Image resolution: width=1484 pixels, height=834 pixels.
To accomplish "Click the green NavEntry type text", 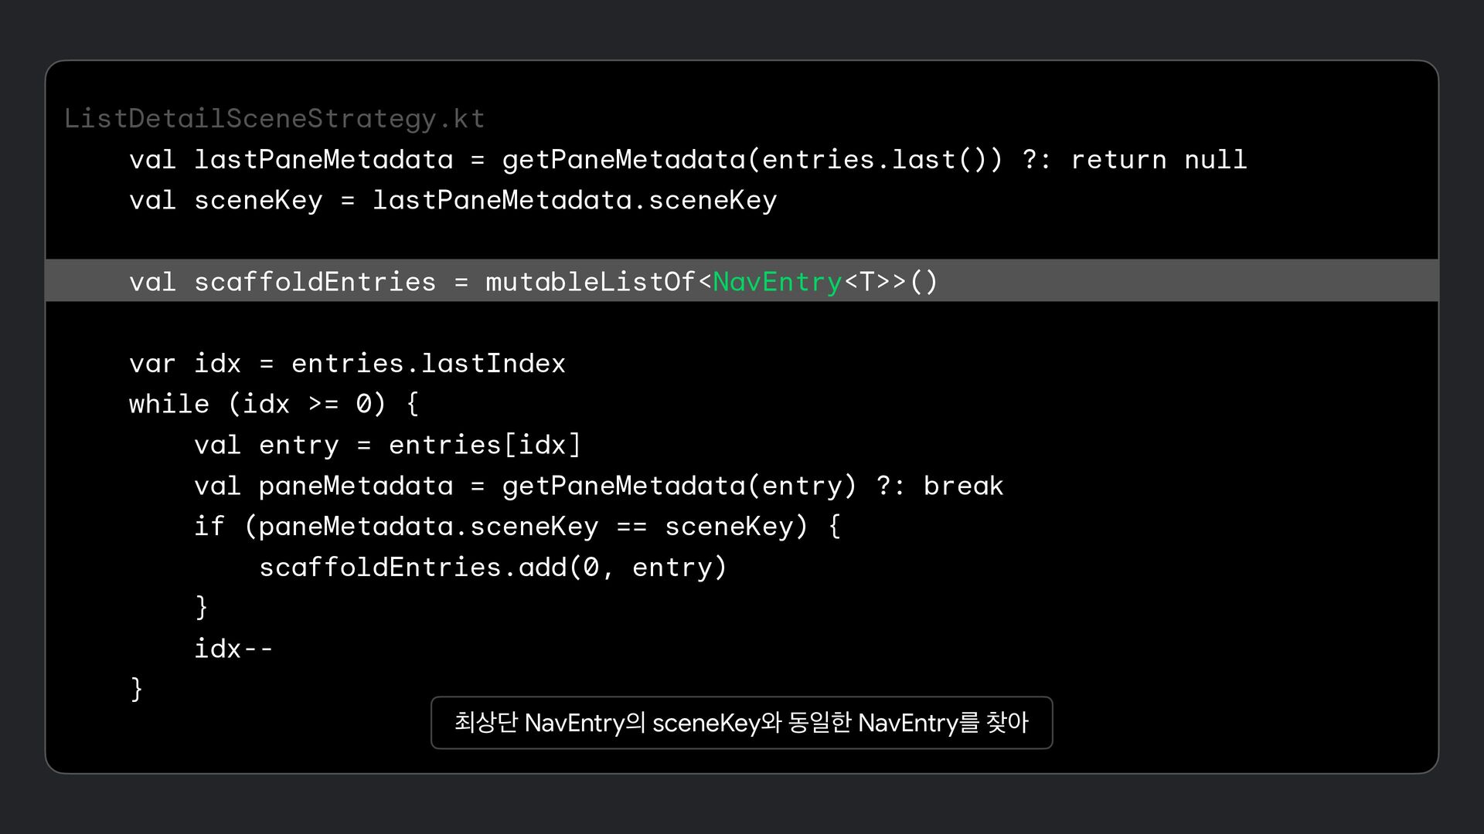I will (777, 282).
